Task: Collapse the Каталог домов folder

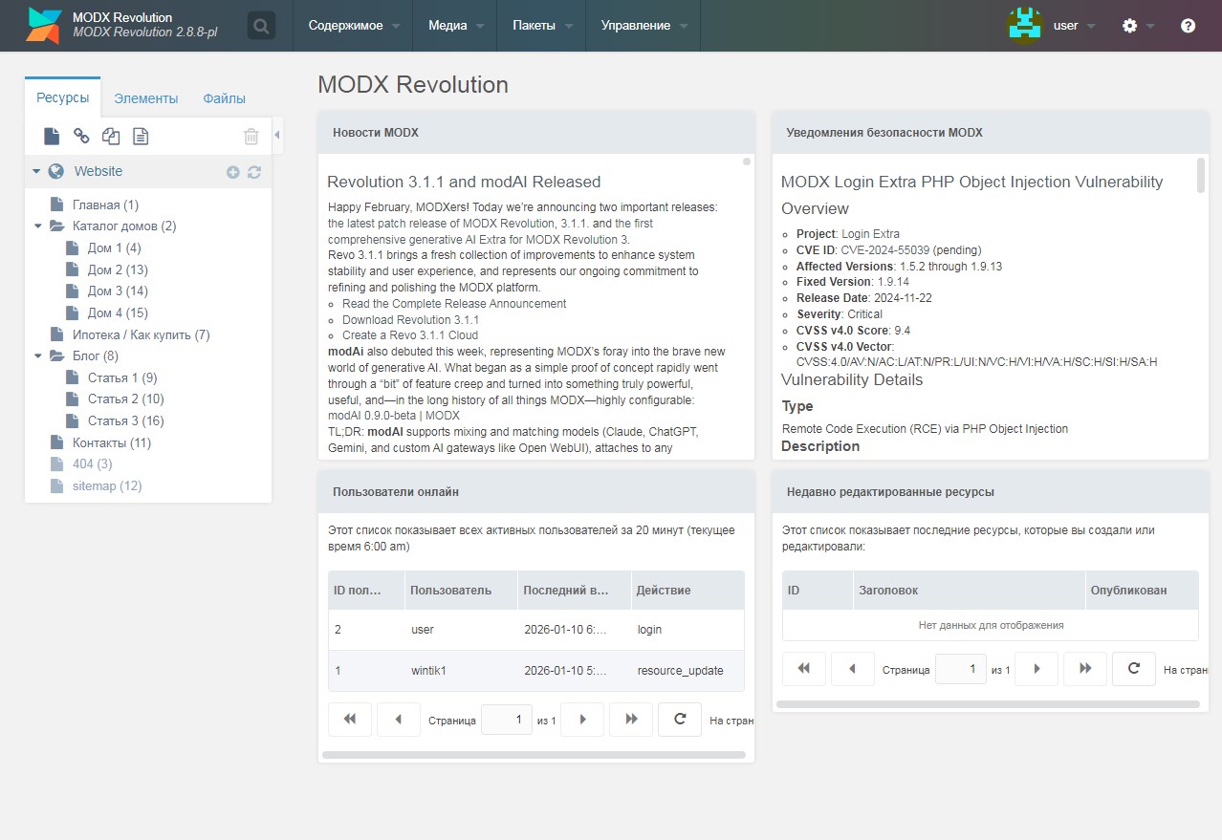Action: pyautogui.click(x=37, y=226)
